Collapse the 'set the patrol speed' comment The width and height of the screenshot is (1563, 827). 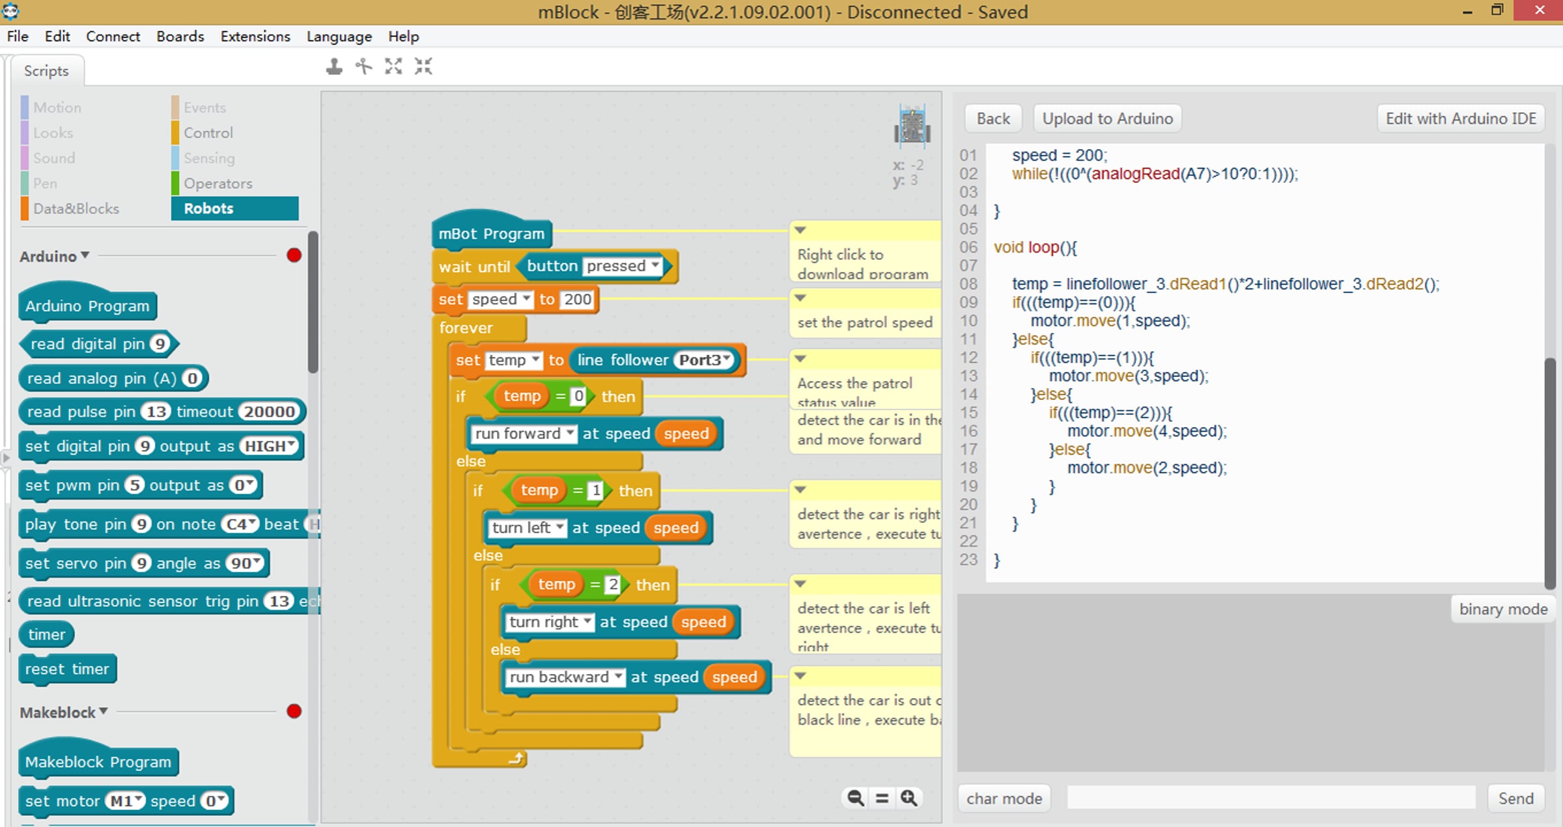(801, 298)
